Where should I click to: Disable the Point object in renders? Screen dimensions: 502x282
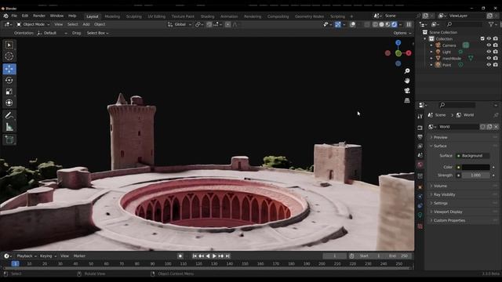(496, 64)
